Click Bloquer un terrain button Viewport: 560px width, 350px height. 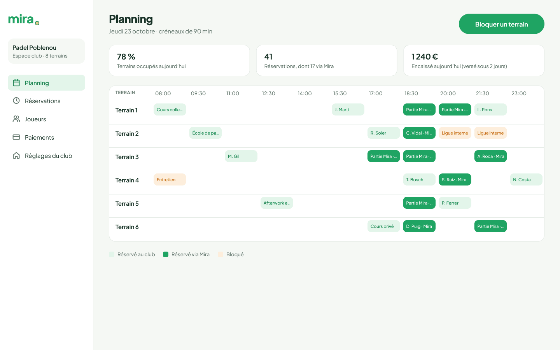click(501, 24)
